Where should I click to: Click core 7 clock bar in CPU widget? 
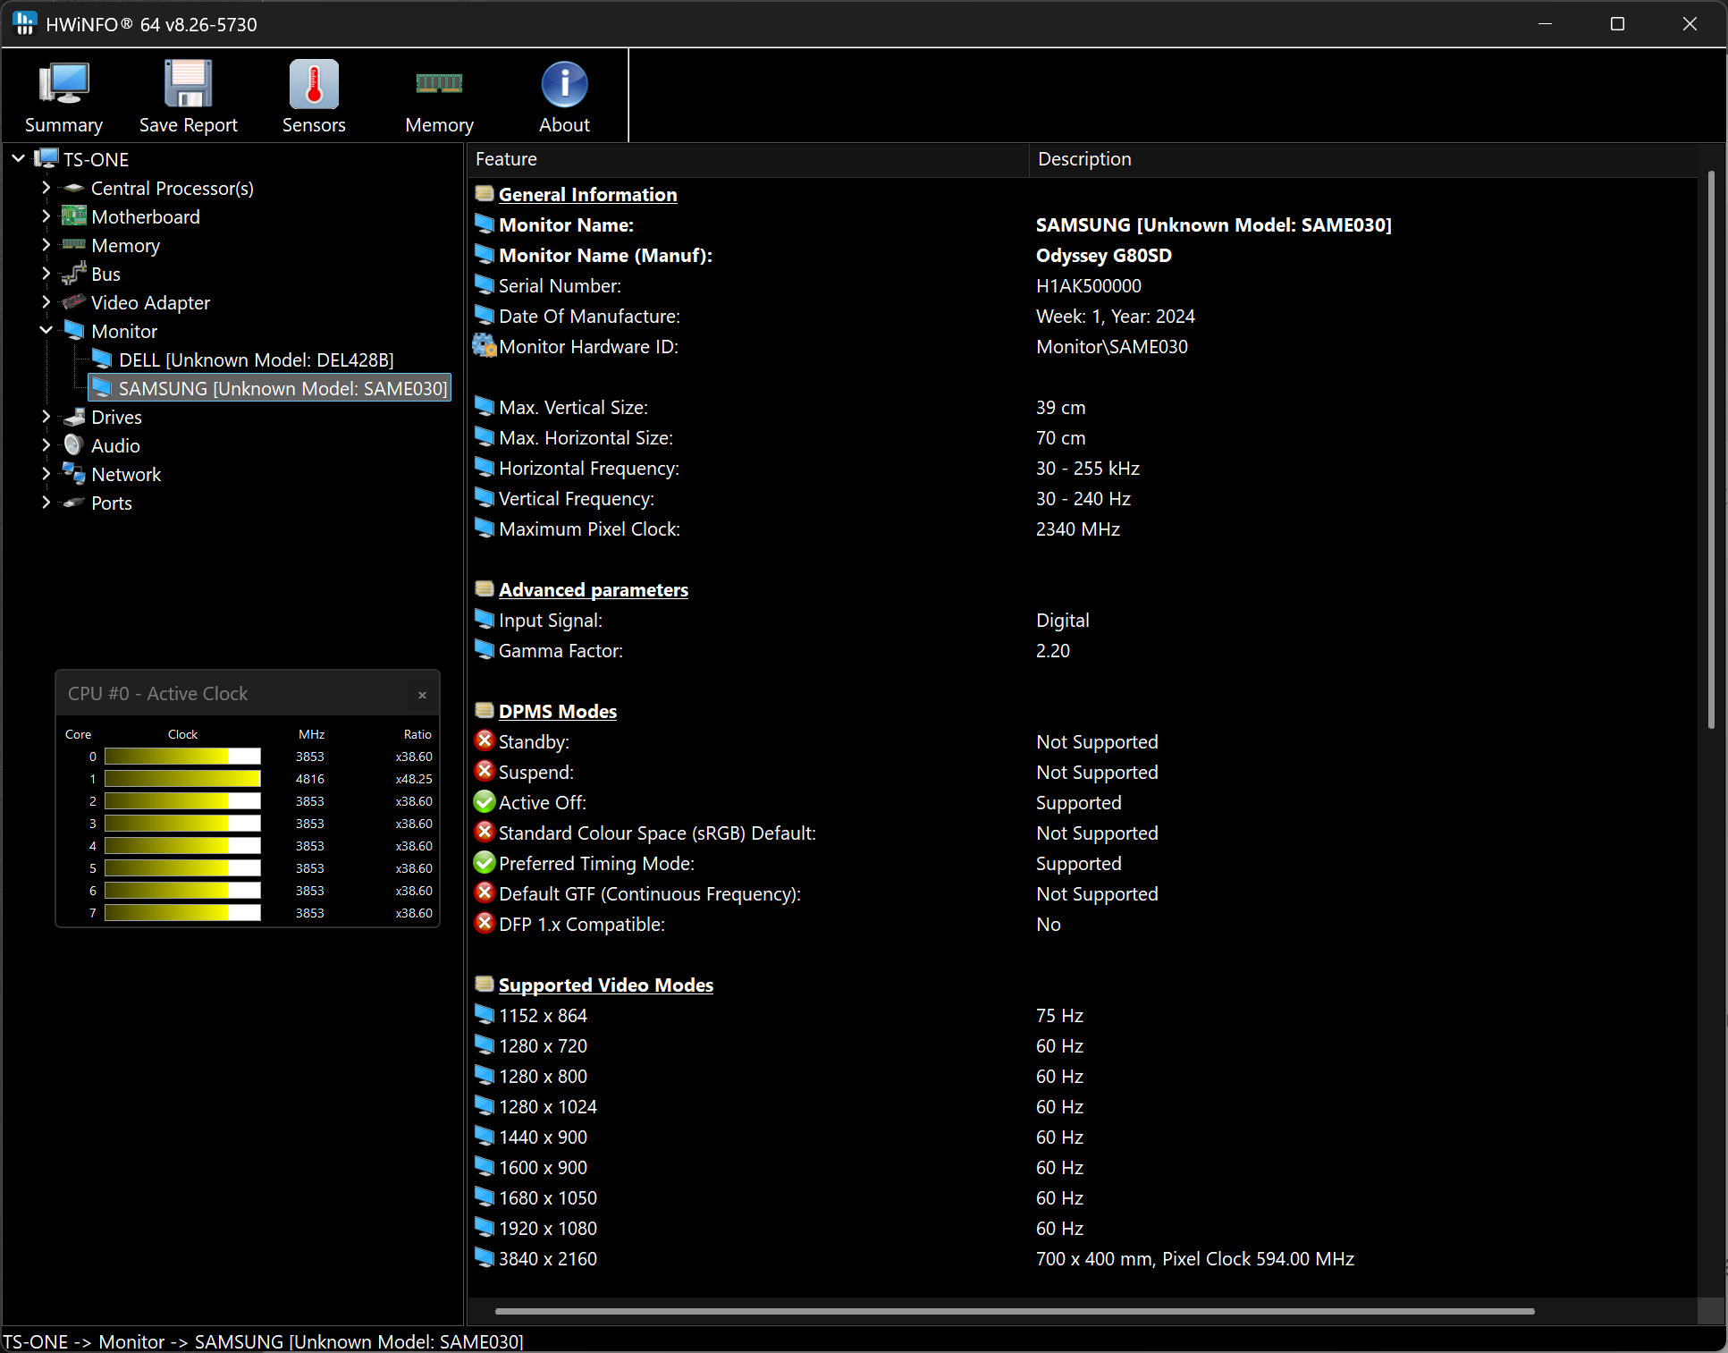point(182,913)
